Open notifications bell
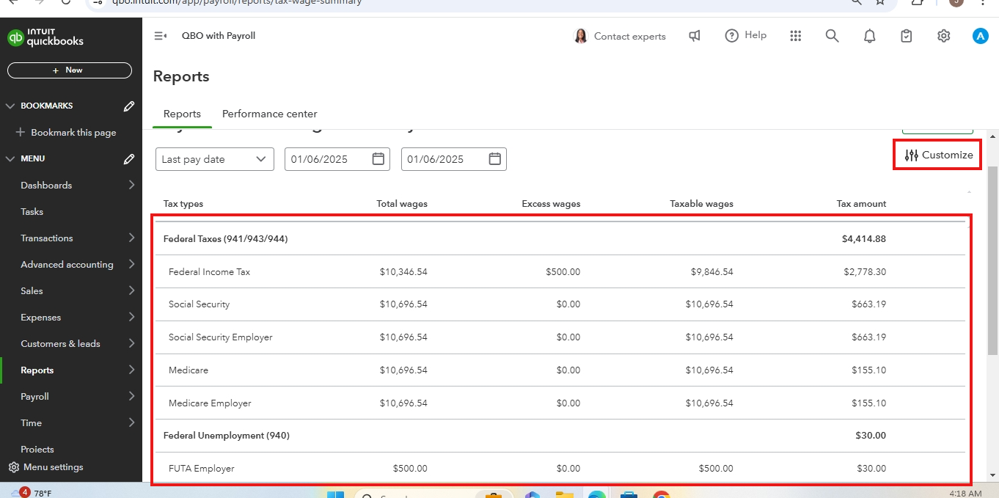 tap(870, 36)
